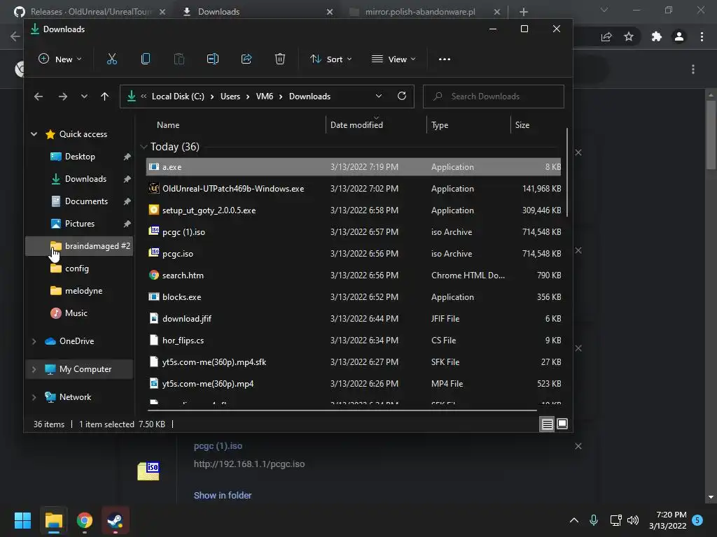Open Steam from the taskbar
Screen dimensions: 717x537
click(116, 520)
